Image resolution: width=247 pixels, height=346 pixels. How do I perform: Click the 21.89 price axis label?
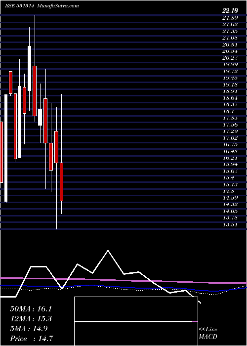coord(230,18)
